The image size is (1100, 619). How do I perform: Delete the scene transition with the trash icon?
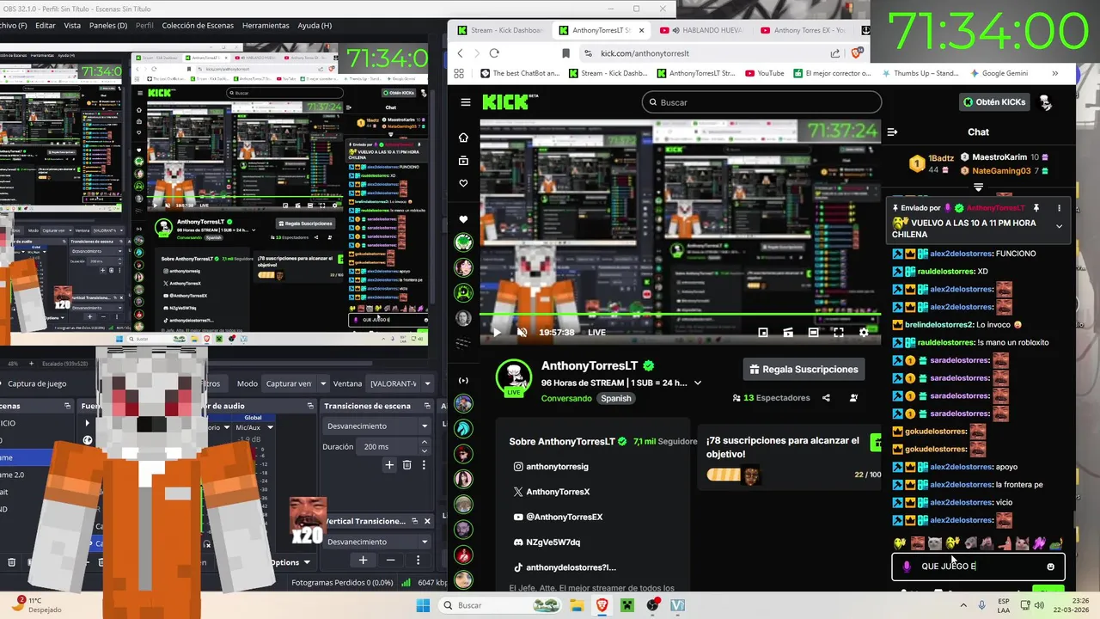tap(407, 465)
